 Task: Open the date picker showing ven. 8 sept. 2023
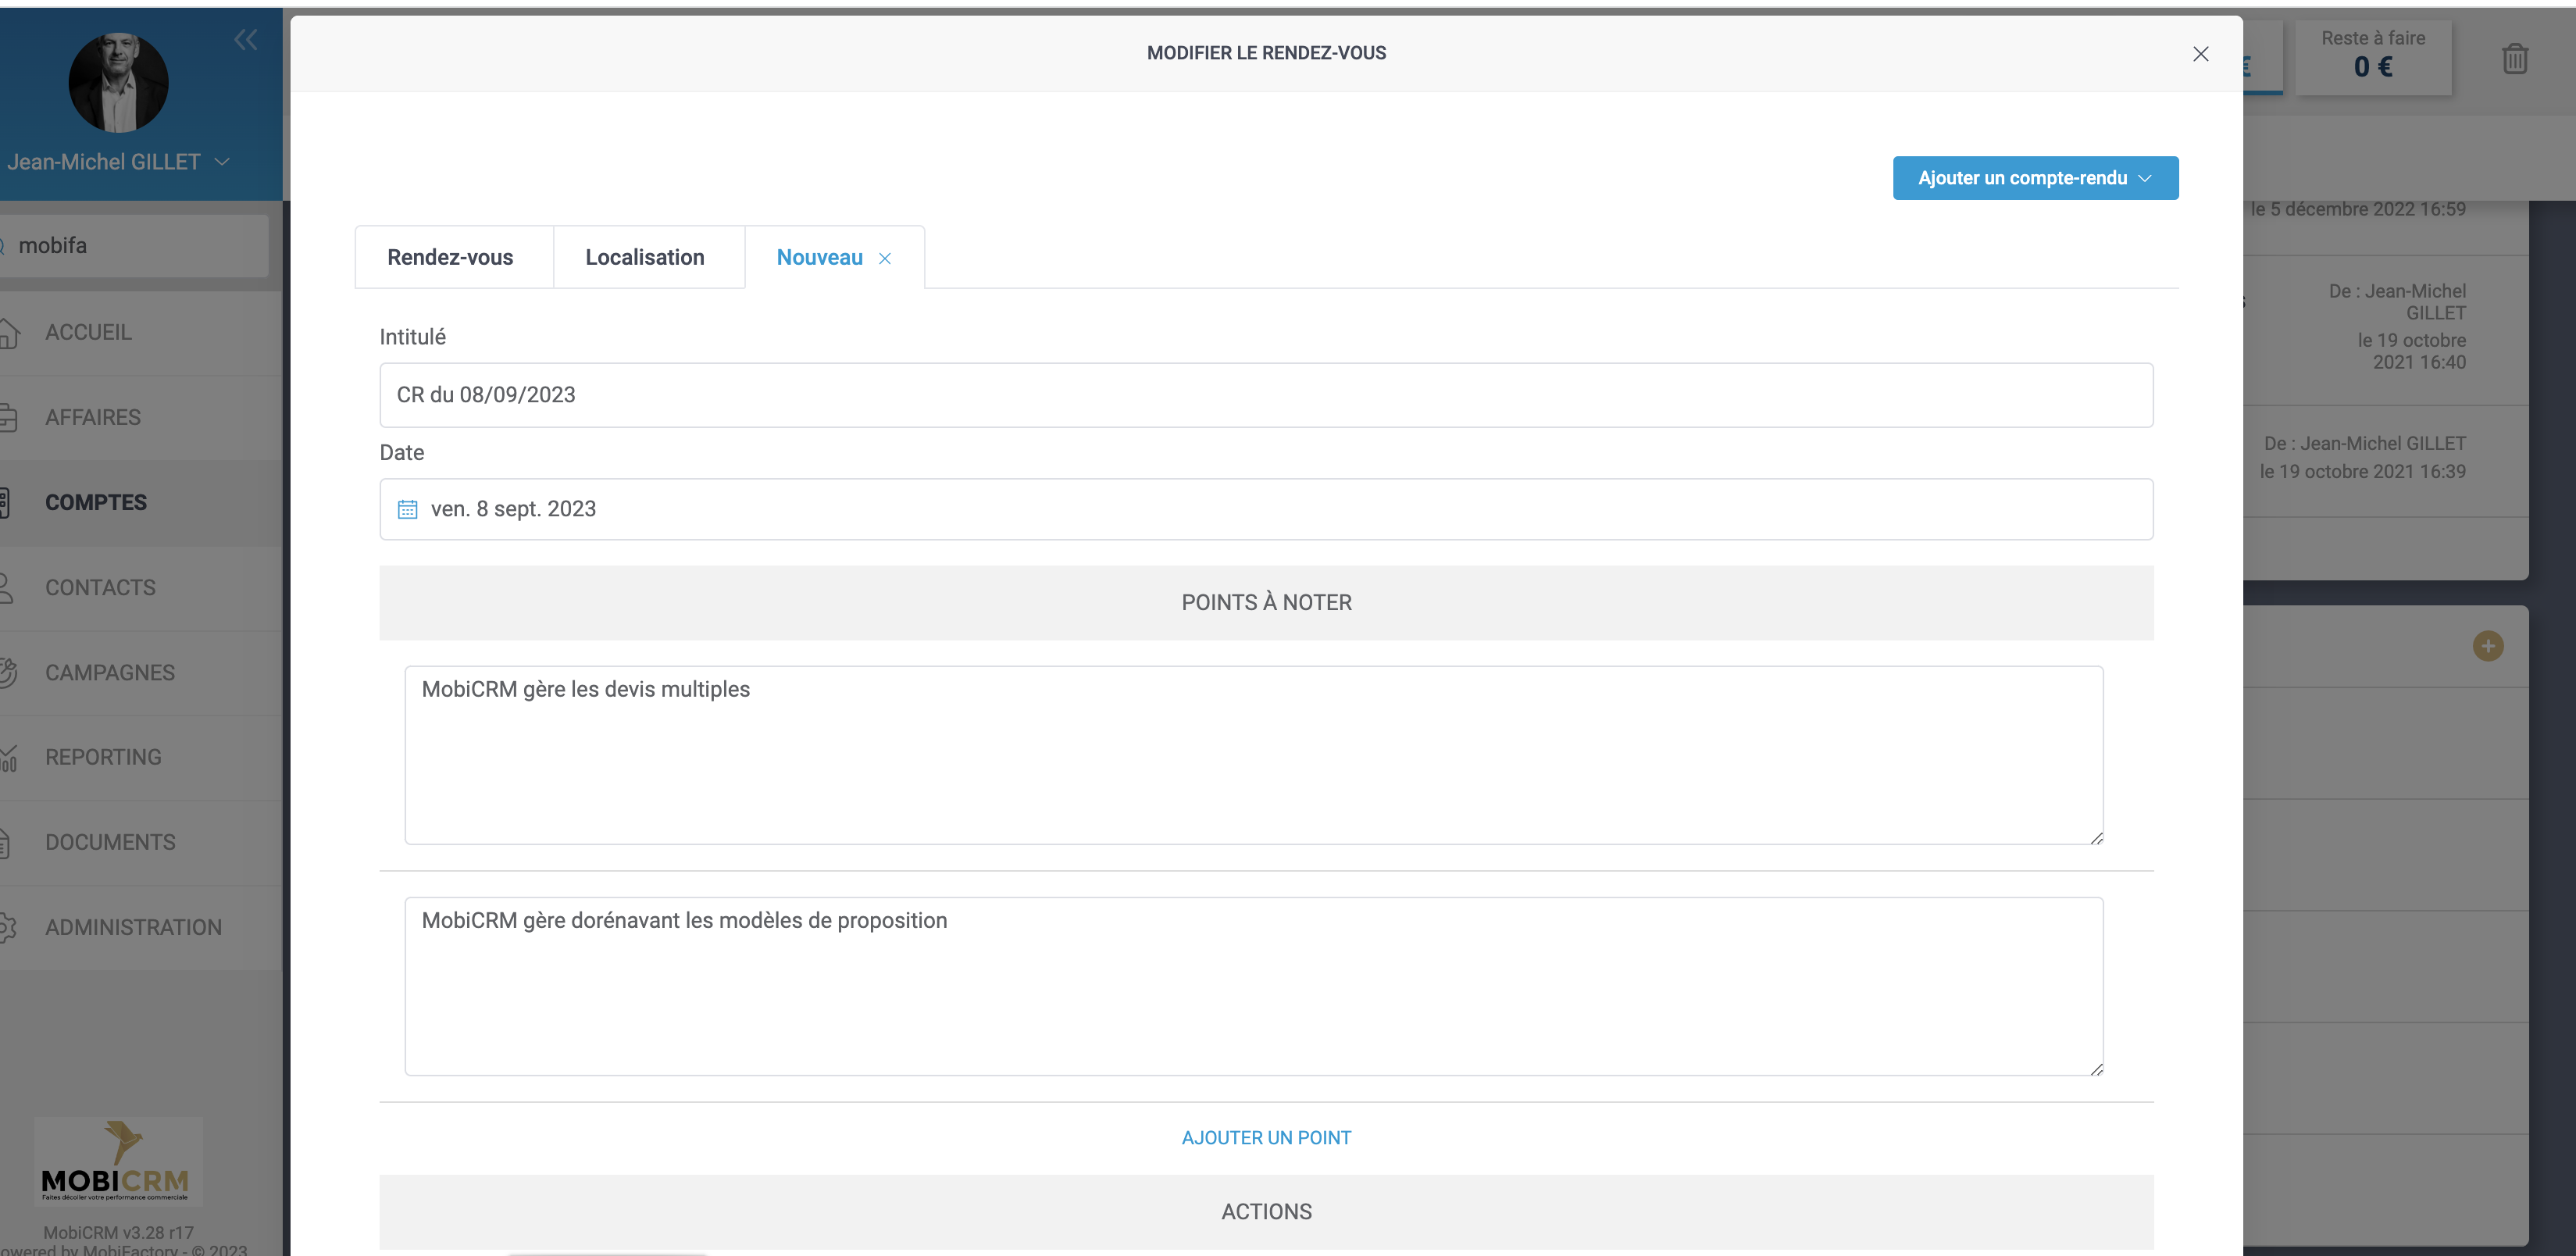point(1265,510)
